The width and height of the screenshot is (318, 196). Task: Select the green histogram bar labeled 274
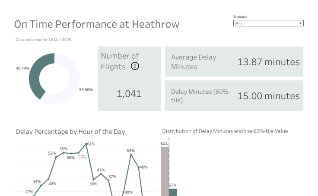173,192
